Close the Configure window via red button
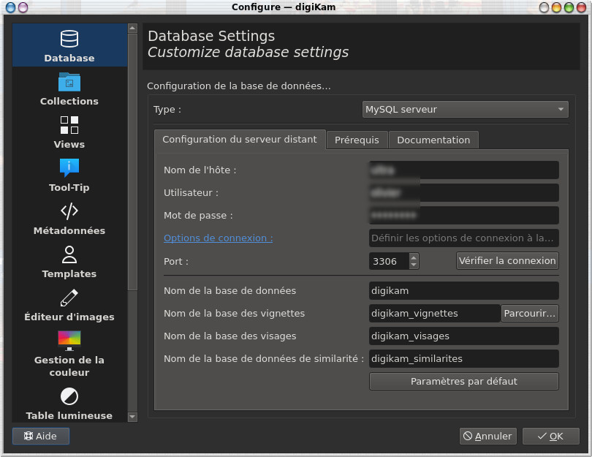Screen dimensions: 592x457 pyautogui.click(x=582, y=7)
